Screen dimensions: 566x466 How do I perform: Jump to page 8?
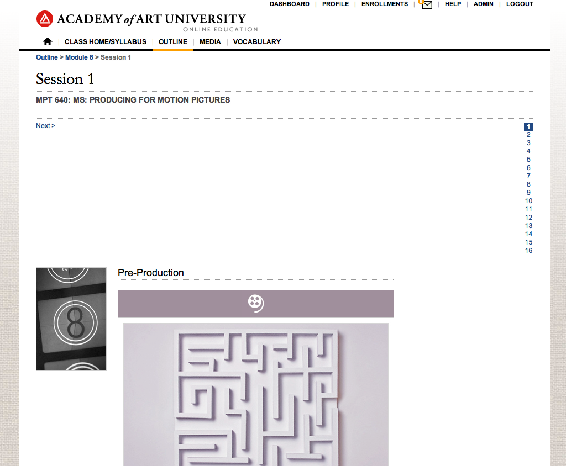(528, 184)
